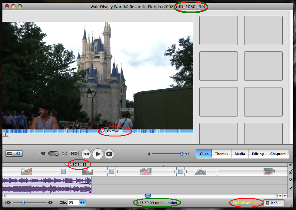Open the Media tab

pyautogui.click(x=240, y=154)
